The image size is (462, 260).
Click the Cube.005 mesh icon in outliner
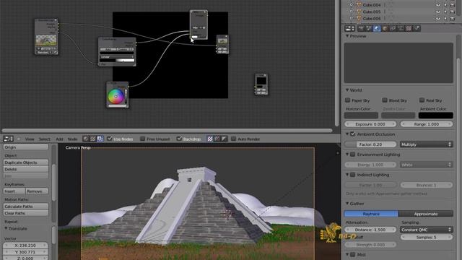tap(359, 12)
